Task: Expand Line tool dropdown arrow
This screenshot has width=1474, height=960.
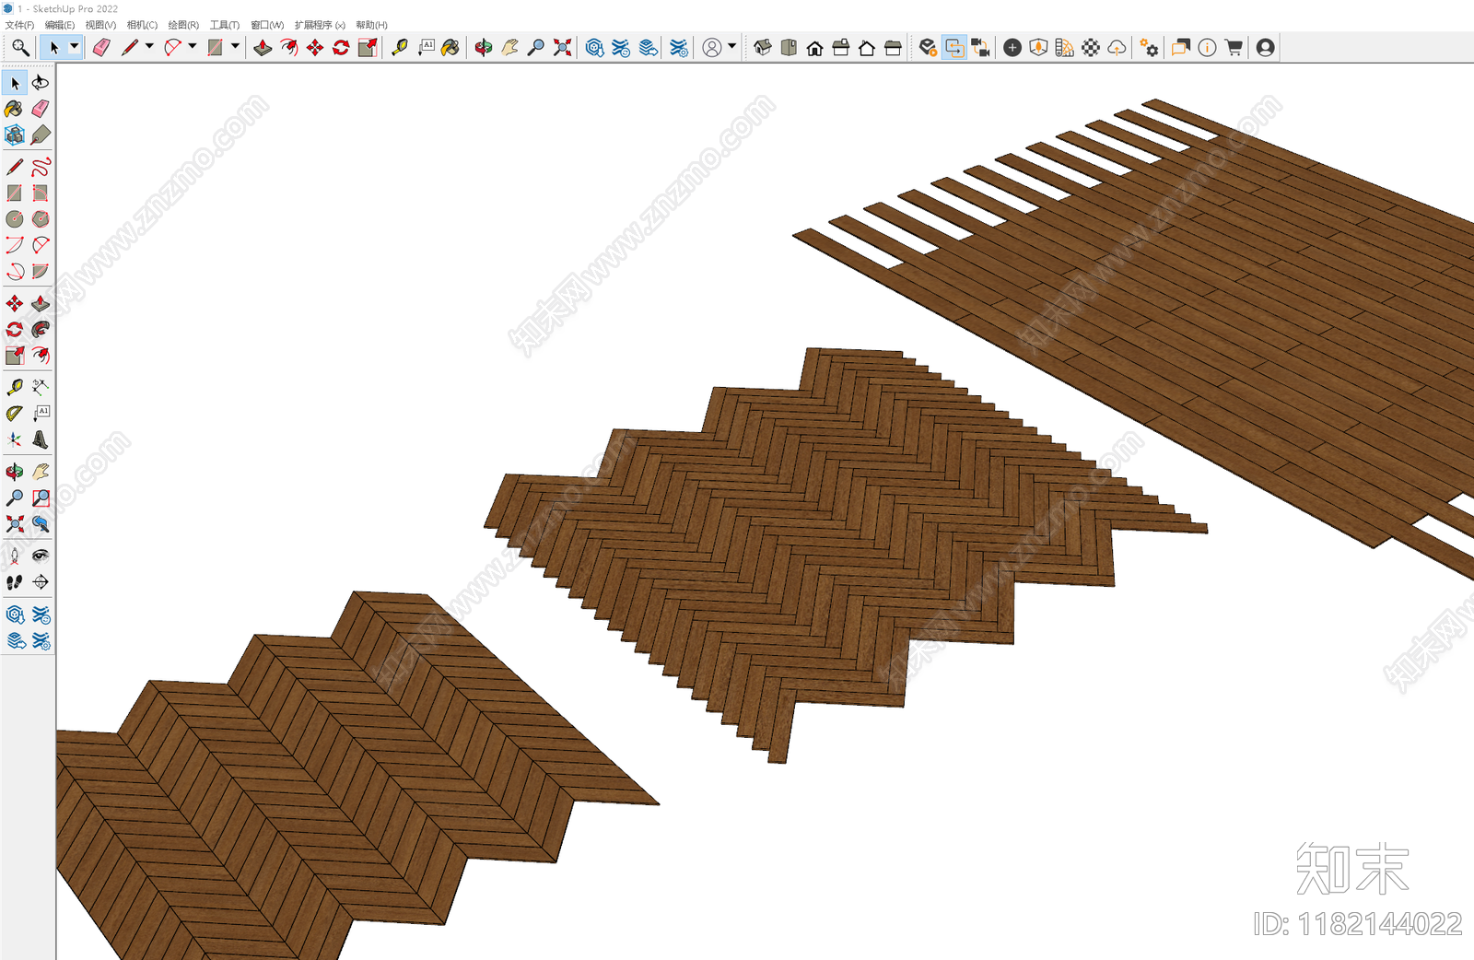Action: (x=148, y=46)
